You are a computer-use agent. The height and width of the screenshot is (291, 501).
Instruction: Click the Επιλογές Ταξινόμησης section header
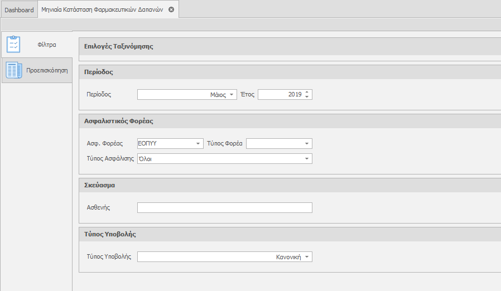(119, 46)
